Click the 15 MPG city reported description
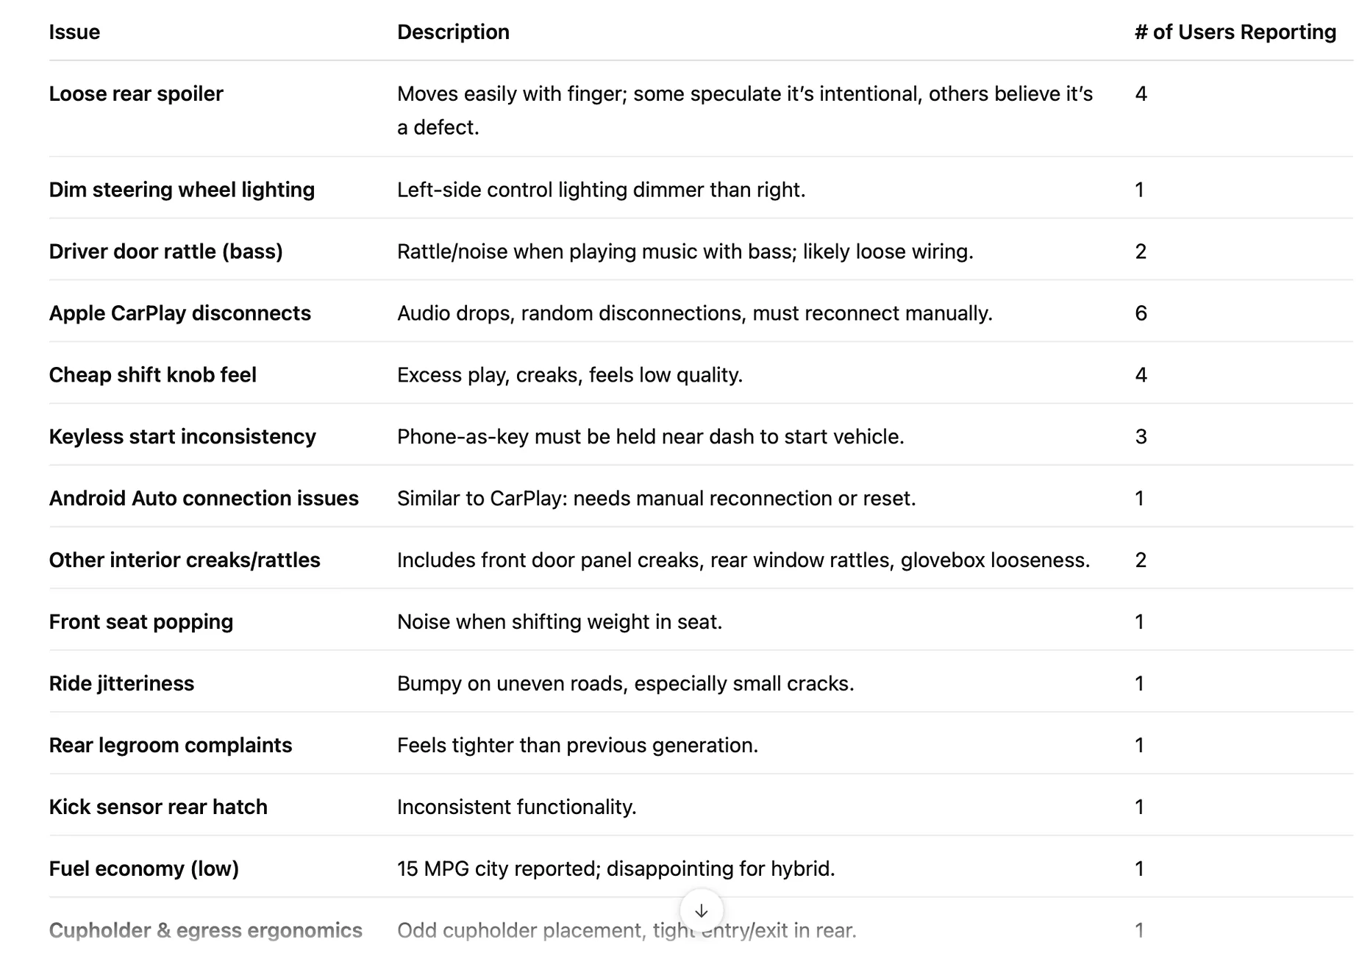The width and height of the screenshot is (1359, 956). pyautogui.click(x=616, y=869)
